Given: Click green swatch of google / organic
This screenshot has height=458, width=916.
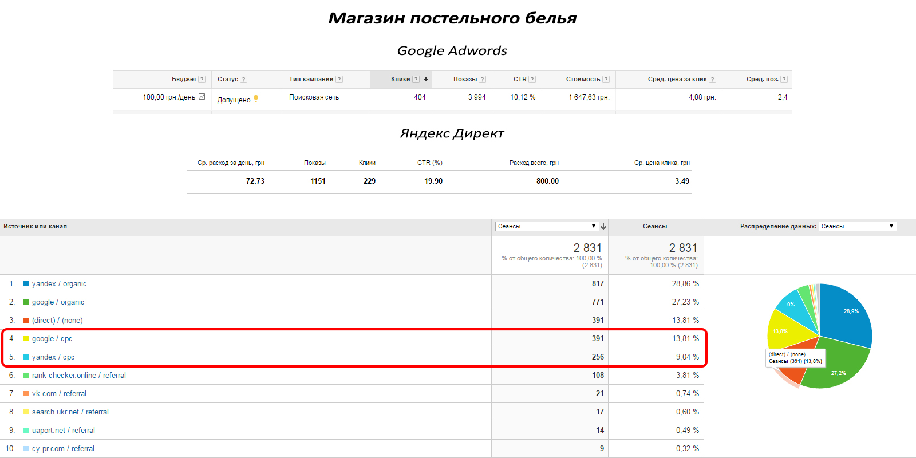Looking at the screenshot, I should click(x=26, y=302).
